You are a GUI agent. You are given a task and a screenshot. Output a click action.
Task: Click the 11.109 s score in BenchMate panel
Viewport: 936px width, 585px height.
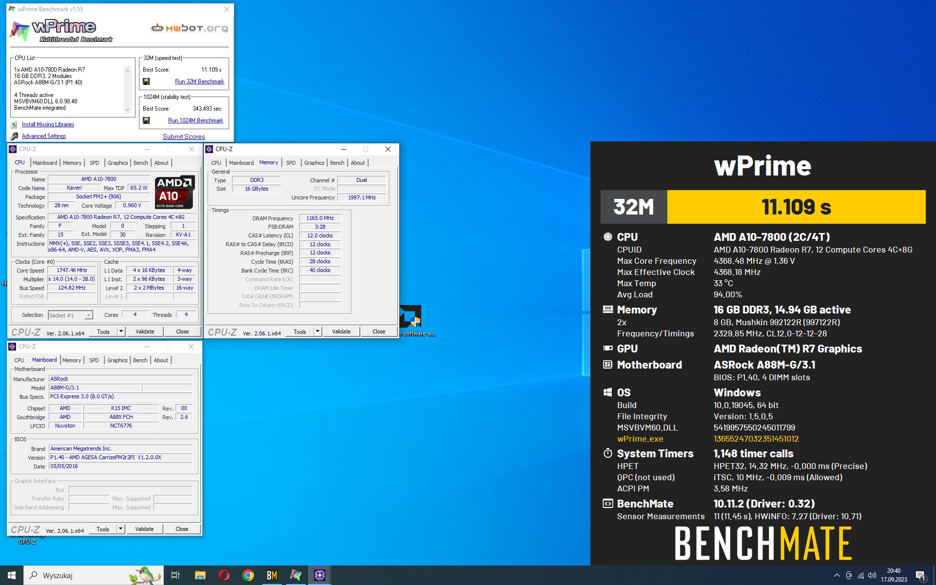tap(796, 207)
